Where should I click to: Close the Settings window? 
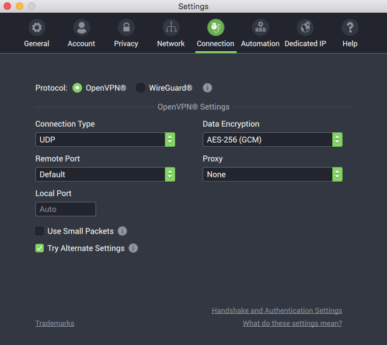coord(7,6)
